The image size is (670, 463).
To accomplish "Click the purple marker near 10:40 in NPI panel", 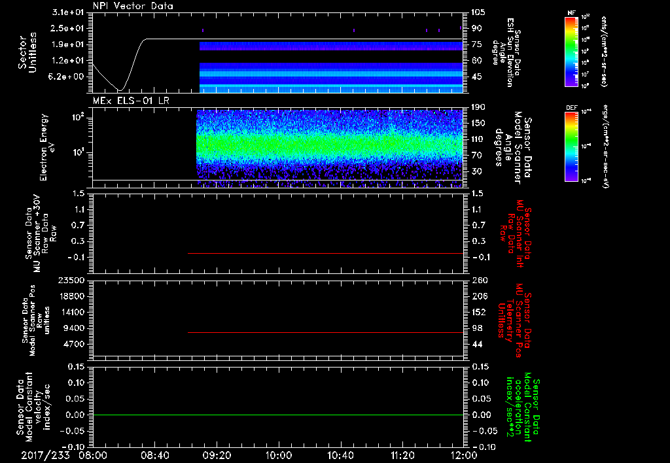I will [354, 30].
